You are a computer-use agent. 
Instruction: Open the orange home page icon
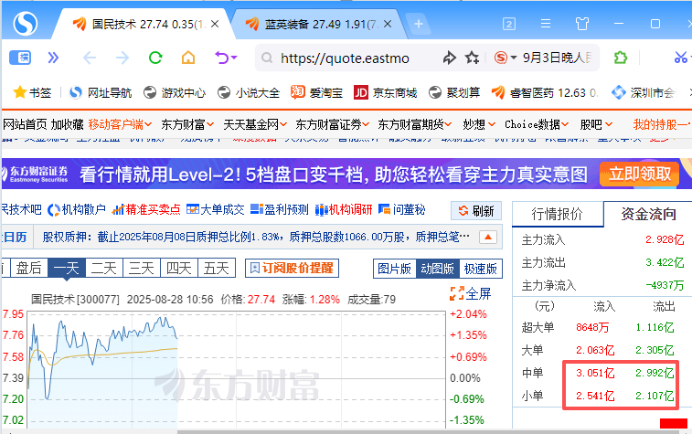coord(188,58)
